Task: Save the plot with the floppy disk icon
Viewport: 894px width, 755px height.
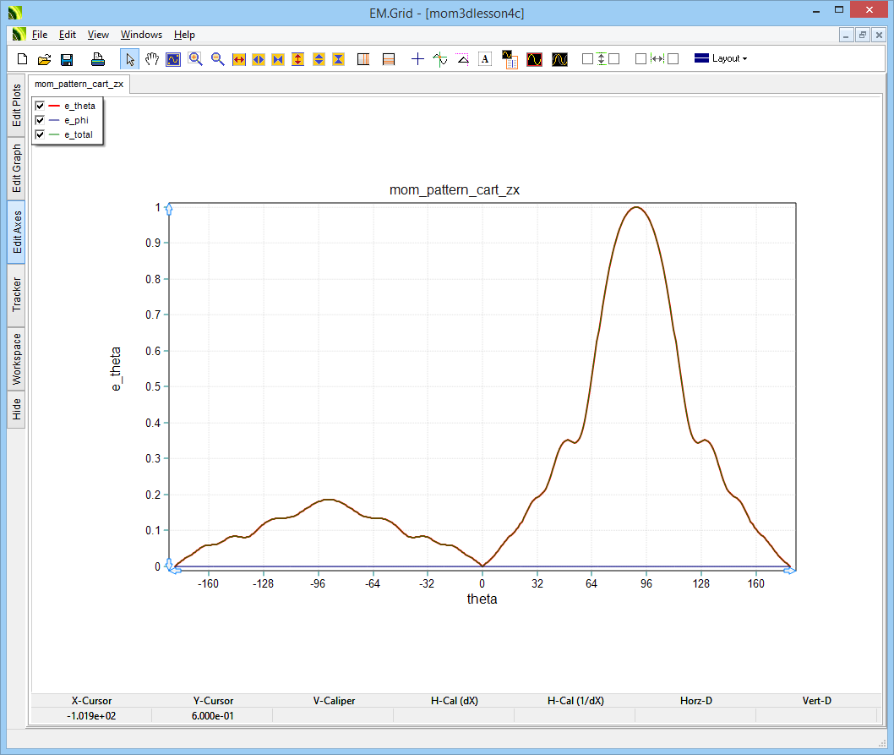Action: pos(66,59)
